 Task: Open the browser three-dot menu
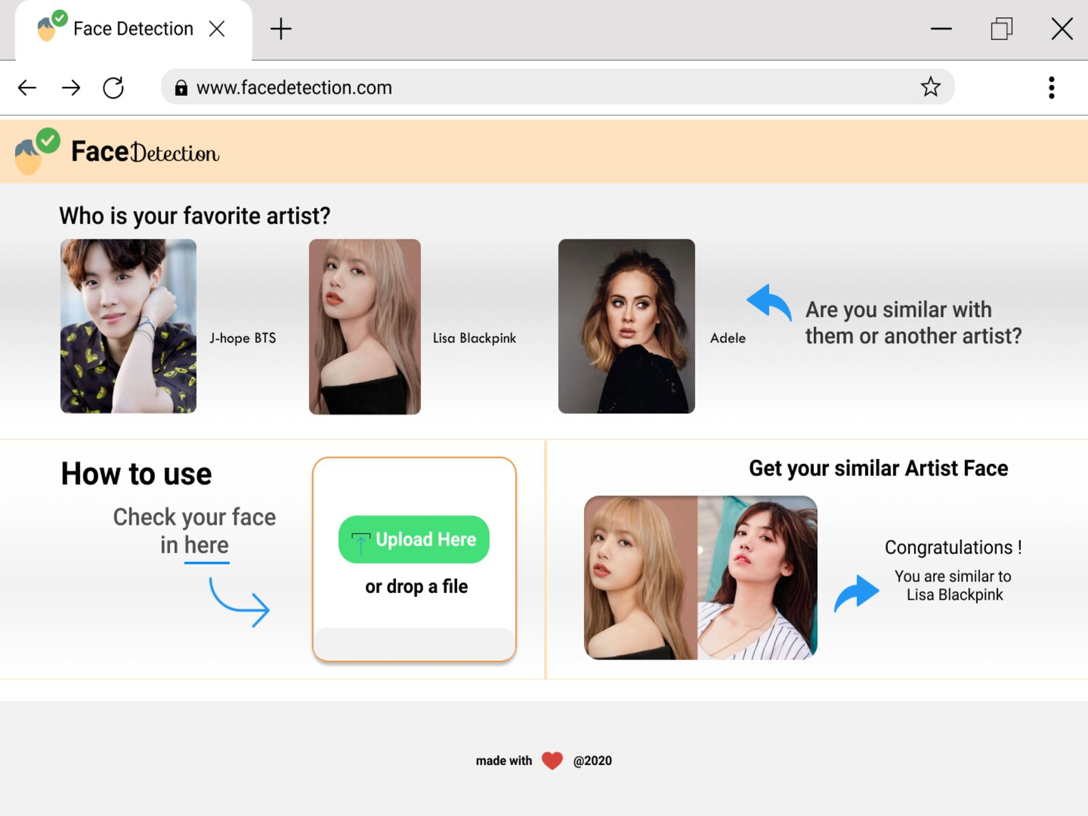coord(1051,88)
